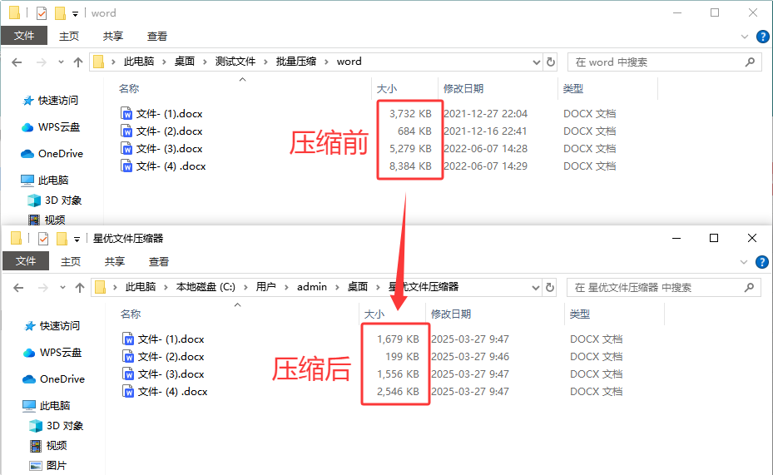Select 文件- (3).docx icon in the 星优文件压缩器 window

(x=128, y=374)
